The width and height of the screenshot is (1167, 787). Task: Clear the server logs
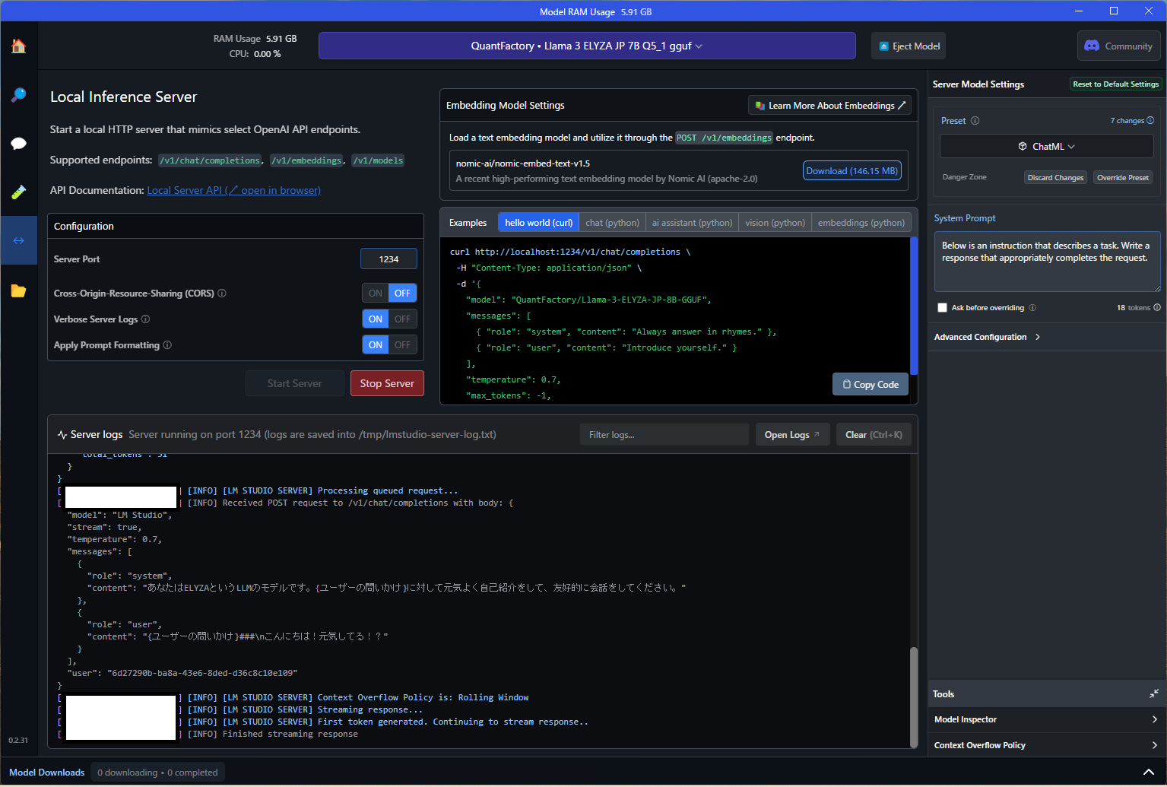(874, 435)
